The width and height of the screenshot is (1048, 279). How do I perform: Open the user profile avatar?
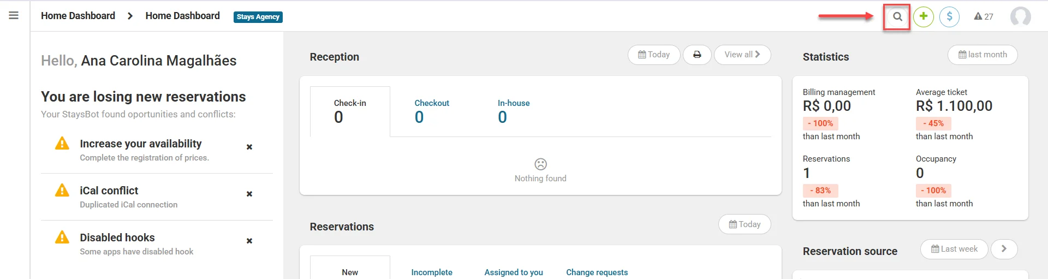click(x=1021, y=16)
